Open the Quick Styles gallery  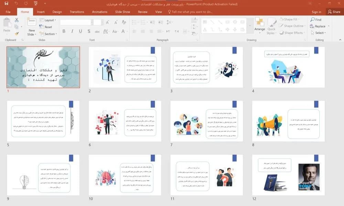(x=271, y=26)
